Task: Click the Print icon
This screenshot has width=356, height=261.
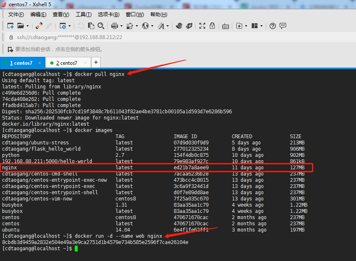Action: (x=114, y=26)
